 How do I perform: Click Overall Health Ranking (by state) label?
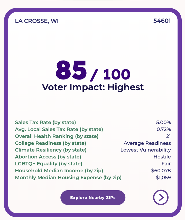pos(57,136)
